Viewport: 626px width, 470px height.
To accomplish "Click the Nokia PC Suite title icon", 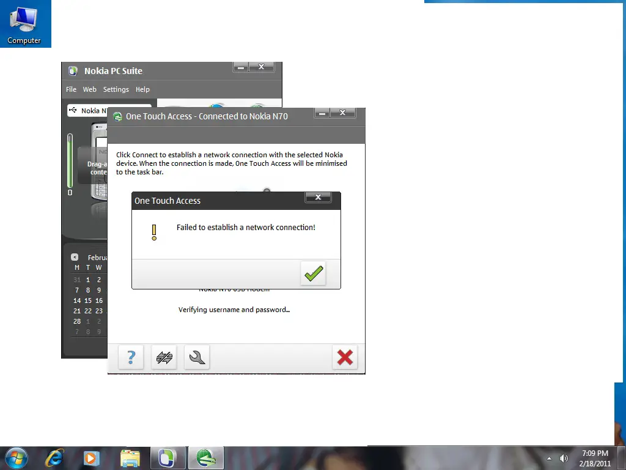I will point(73,71).
